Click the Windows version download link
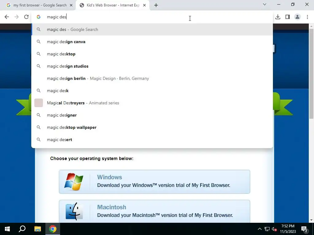Screen dimensions: 314x235 [x=155, y=182]
